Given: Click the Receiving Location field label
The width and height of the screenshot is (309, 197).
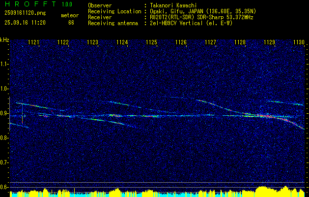Looking at the screenshot, I should coord(114,11).
